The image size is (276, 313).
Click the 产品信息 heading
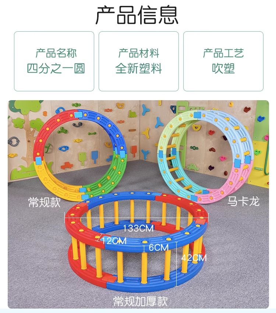[137, 15]
